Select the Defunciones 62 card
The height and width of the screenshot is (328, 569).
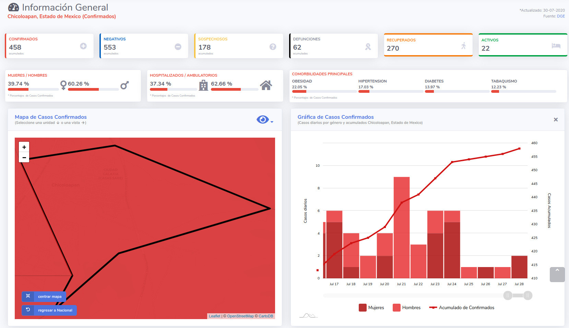pos(334,46)
